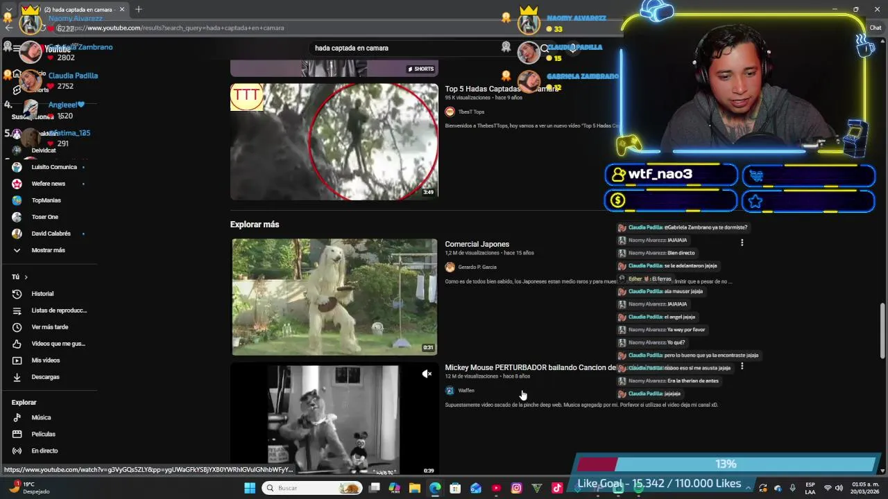Switch to Microsoft Edge on taskbar
The height and width of the screenshot is (499, 888).
pos(435,488)
